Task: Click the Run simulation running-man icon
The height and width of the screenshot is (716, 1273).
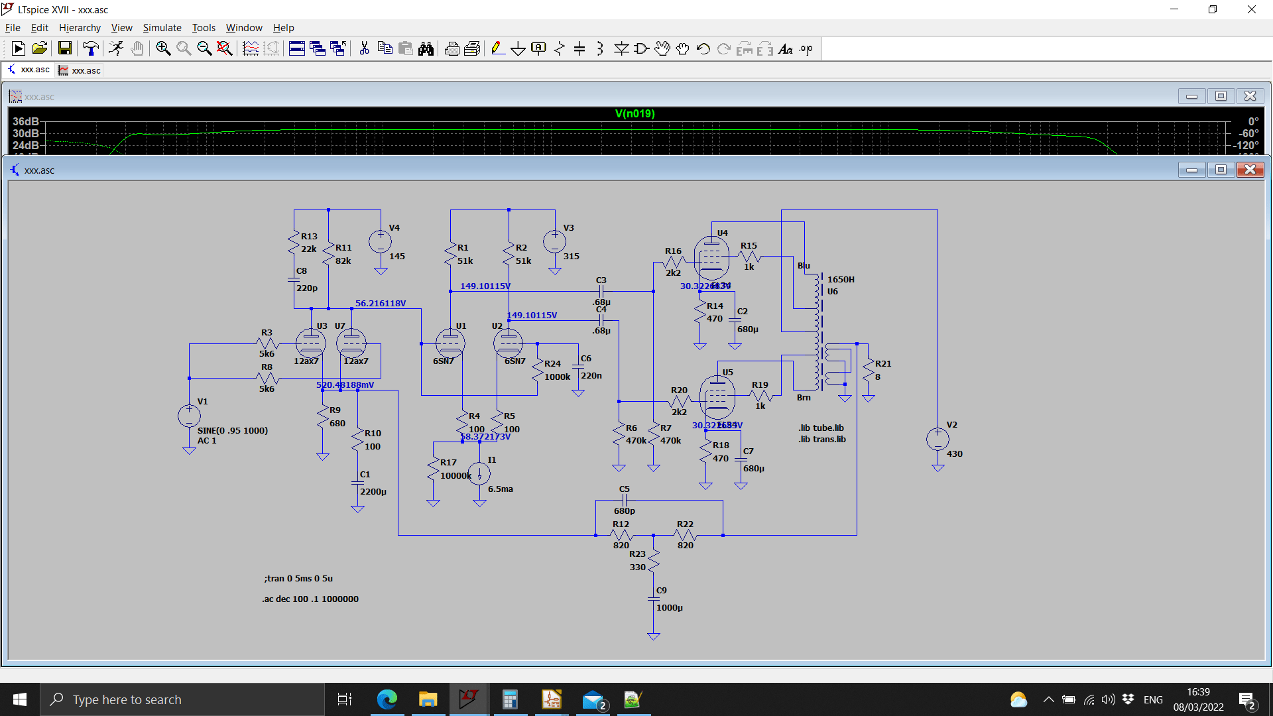Action: [x=116, y=48]
